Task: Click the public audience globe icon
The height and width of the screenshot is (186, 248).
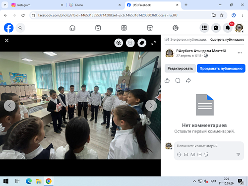Action: 206,56
